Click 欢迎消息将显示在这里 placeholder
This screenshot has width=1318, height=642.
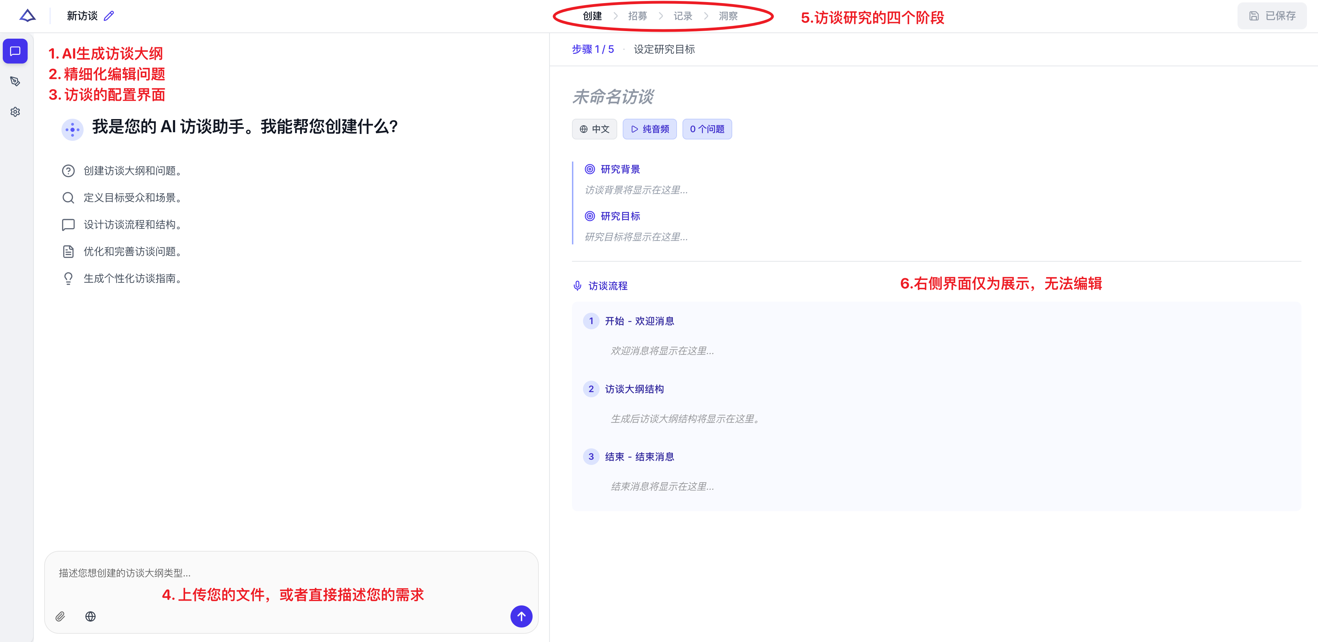point(662,351)
